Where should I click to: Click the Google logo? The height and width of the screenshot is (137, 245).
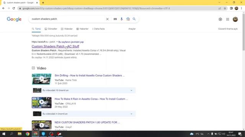tap(14, 19)
